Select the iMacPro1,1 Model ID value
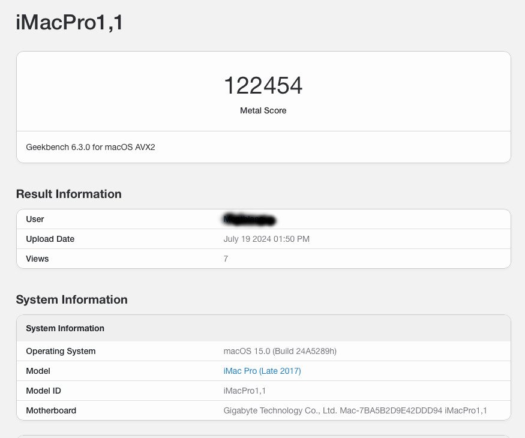Screen dimensions: 525x438 [244, 391]
